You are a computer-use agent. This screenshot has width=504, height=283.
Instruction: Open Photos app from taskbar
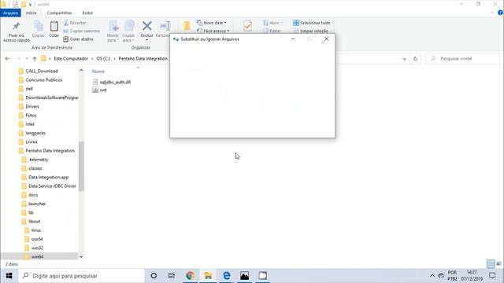click(245, 276)
